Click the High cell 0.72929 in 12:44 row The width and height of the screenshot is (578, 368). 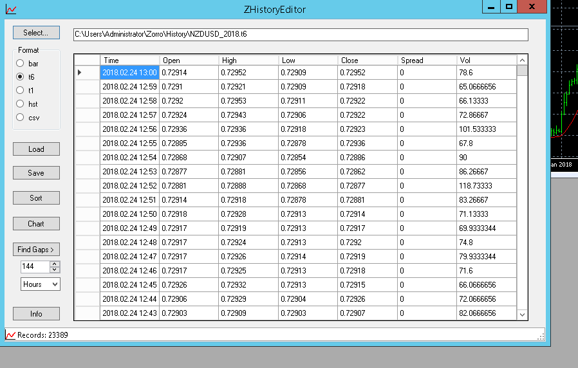248,299
